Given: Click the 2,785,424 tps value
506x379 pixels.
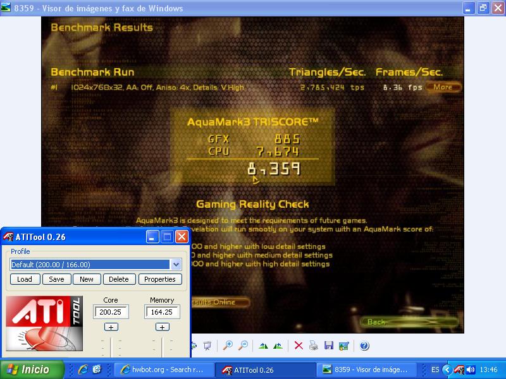Looking at the screenshot, I should tap(333, 87).
